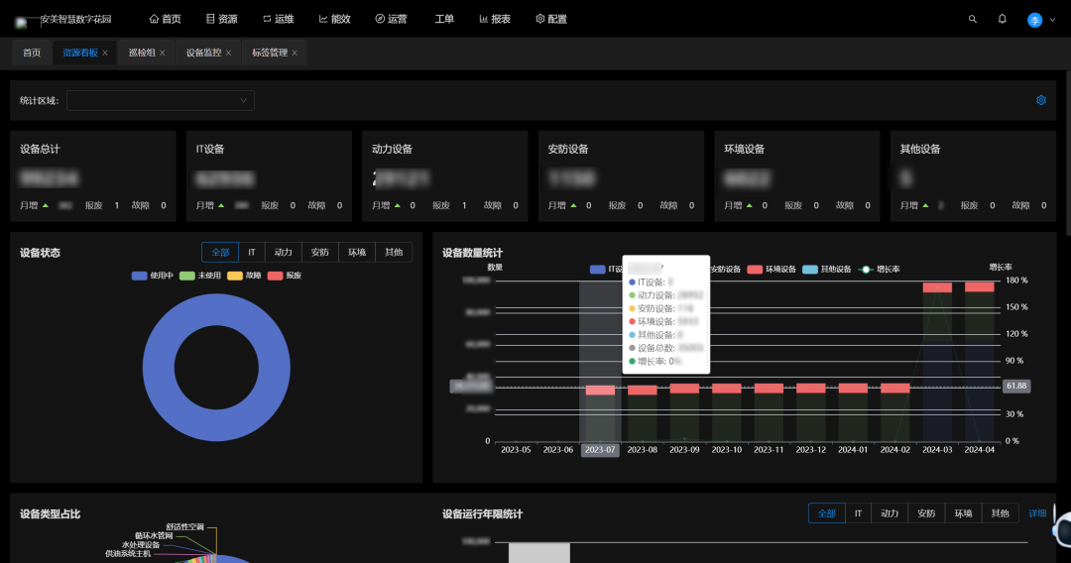The width and height of the screenshot is (1071, 563).
Task: Select 安防 in 设备运行年限统计 filter
Action: coord(926,513)
